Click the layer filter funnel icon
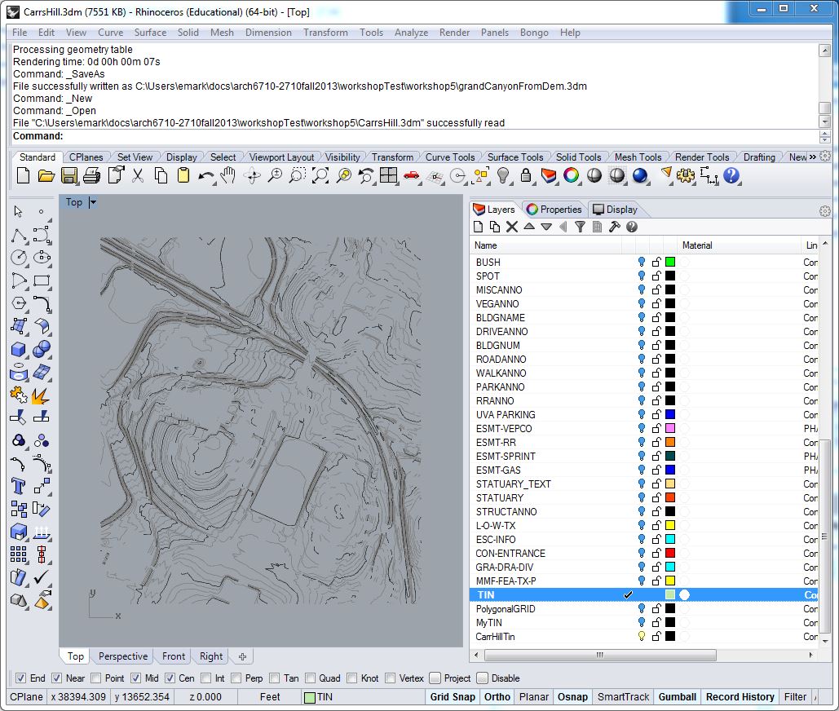Viewport: 839px width, 711px height. tap(580, 227)
